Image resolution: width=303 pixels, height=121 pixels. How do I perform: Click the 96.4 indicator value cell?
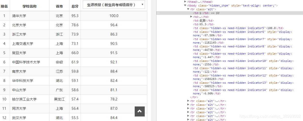coord(114,25)
